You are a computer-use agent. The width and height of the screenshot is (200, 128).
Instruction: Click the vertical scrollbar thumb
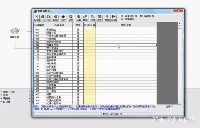pos(179,27)
